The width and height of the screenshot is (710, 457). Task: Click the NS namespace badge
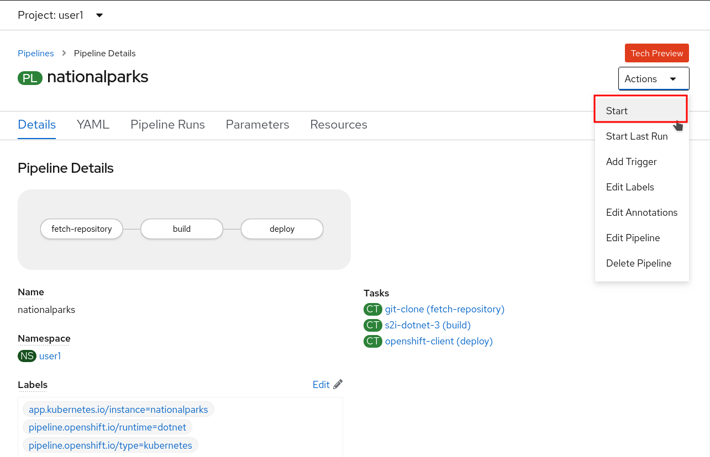coord(27,356)
